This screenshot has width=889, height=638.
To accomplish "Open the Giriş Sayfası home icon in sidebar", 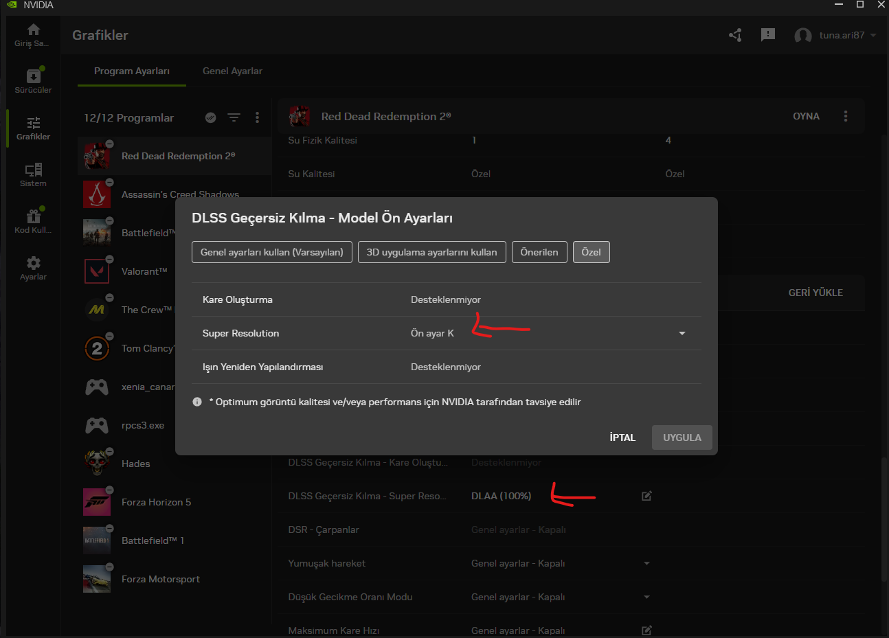I will click(33, 30).
